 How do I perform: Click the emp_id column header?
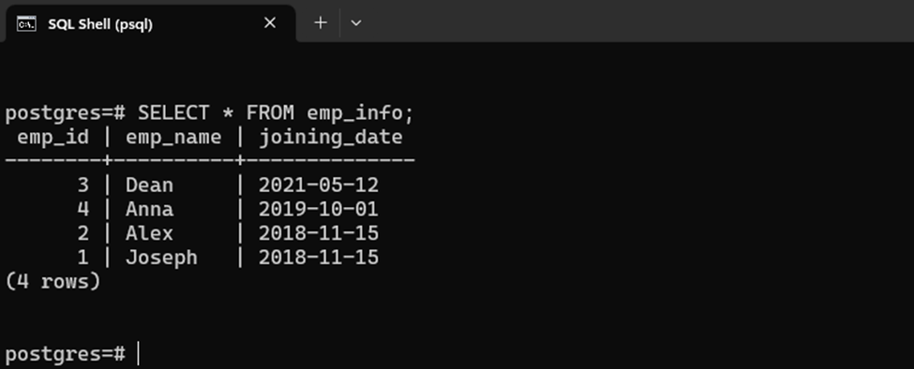point(53,138)
